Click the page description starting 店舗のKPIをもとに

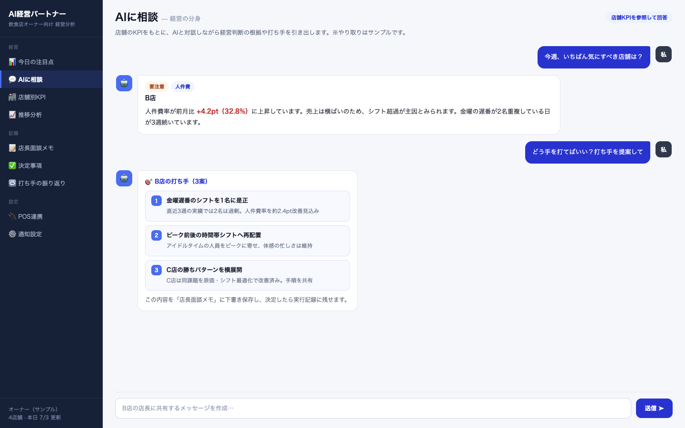(262, 33)
